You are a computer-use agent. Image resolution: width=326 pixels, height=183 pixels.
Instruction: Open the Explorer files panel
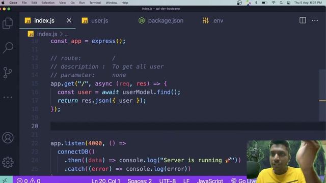coord(8,23)
